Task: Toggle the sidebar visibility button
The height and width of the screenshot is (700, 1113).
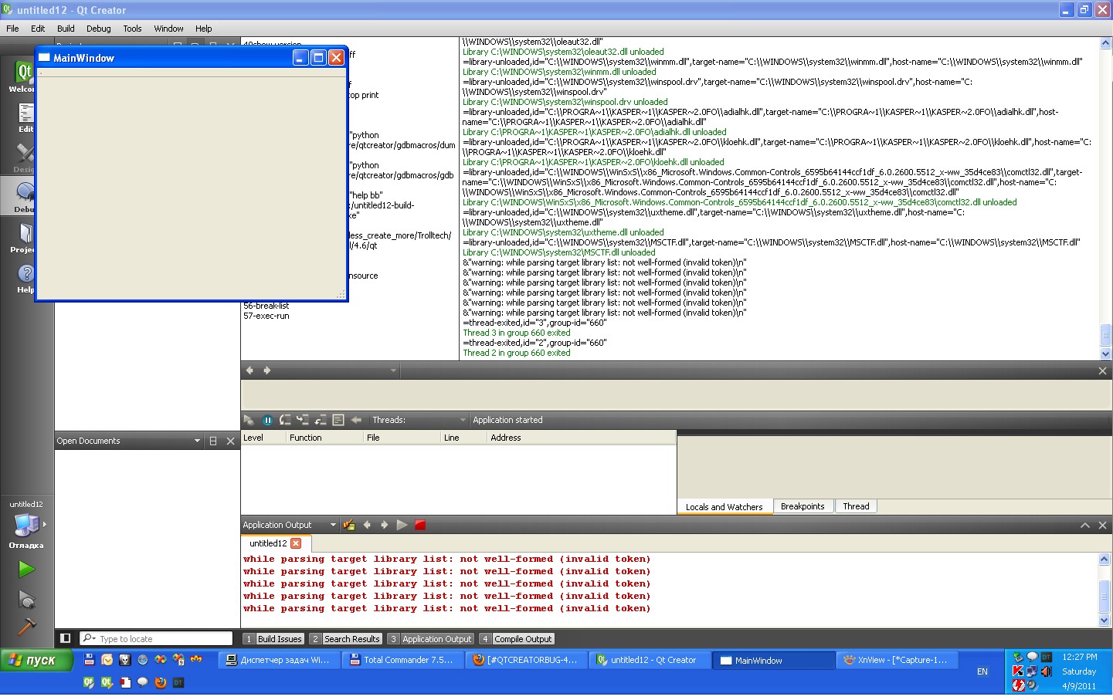Action: click(66, 638)
